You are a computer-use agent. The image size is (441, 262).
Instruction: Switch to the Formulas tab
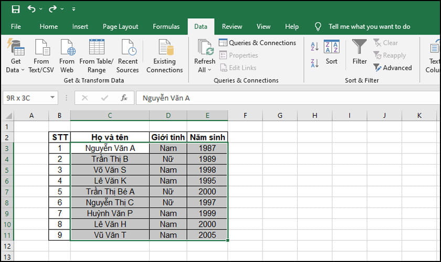click(x=166, y=27)
